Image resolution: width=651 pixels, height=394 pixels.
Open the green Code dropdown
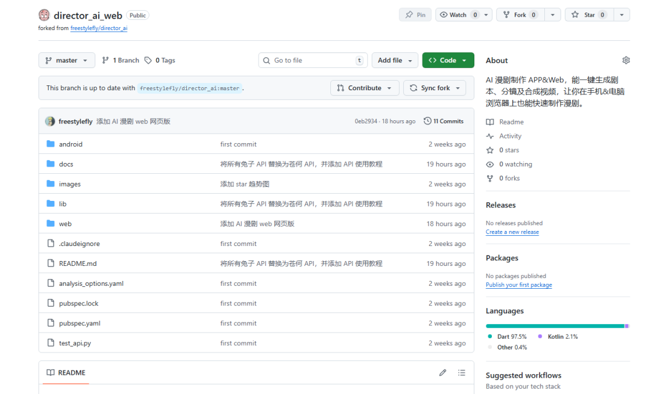[448, 60]
